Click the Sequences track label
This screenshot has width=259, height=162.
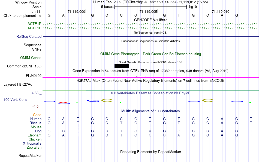32,45
